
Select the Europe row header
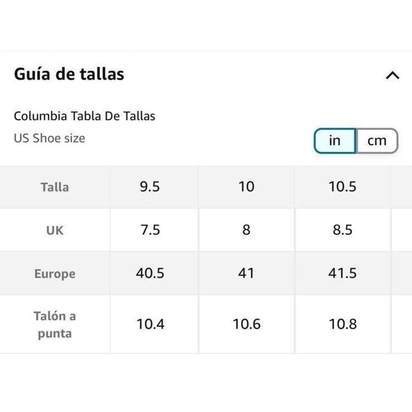55,274
